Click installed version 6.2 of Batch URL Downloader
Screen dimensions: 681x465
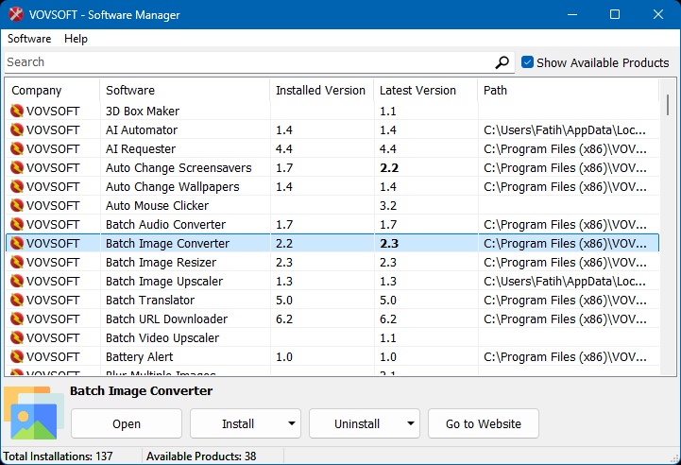pyautogui.click(x=284, y=319)
